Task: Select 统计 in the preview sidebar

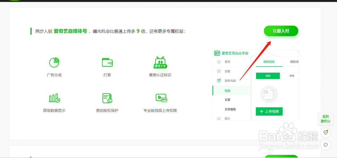Action: (x=227, y=118)
